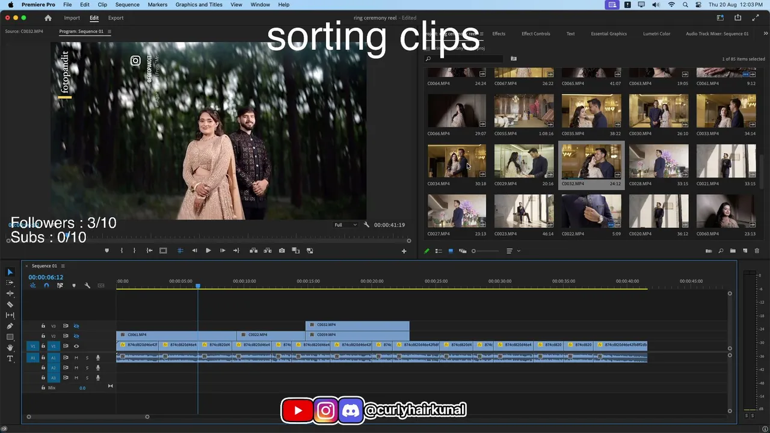Viewport: 770px width, 433px height.
Task: Open Graphics and Titles menu
Action: pos(199,5)
